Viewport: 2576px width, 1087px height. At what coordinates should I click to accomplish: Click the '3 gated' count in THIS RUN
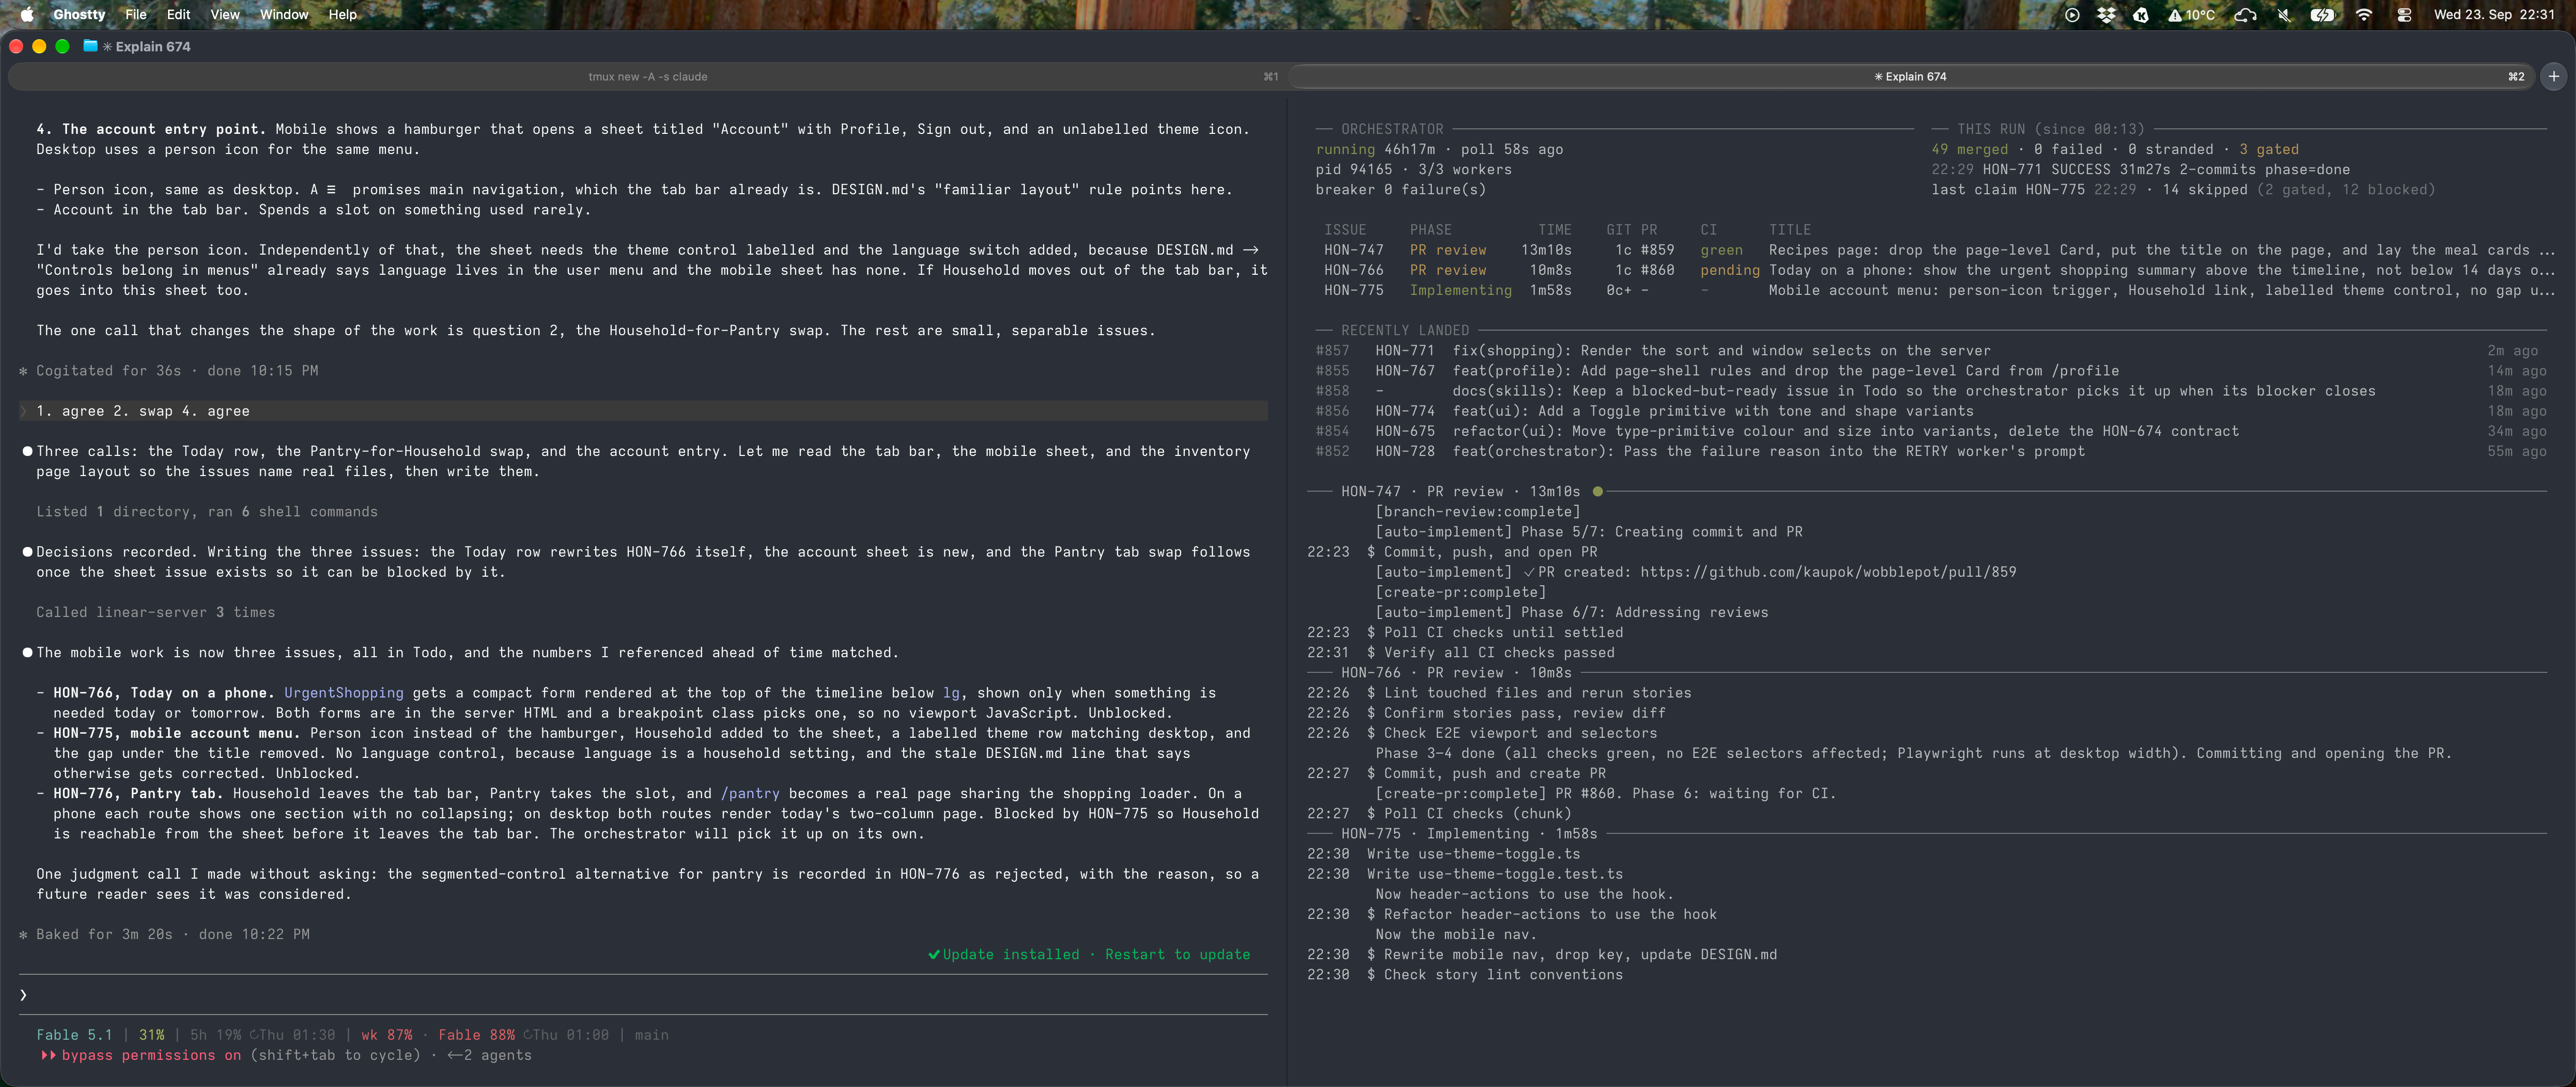tap(2269, 149)
